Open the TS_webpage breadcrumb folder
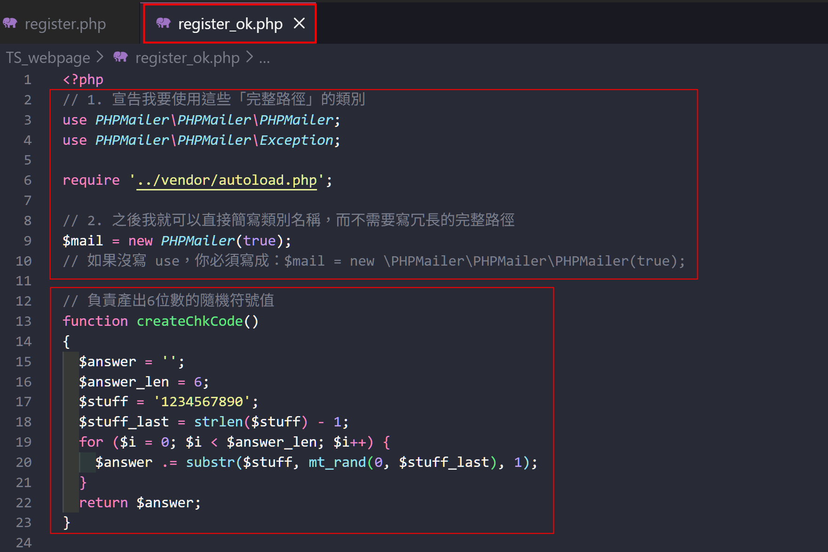 tap(47, 57)
